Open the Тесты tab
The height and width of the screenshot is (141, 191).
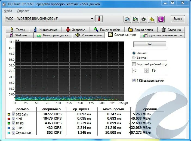[x=17, y=30]
